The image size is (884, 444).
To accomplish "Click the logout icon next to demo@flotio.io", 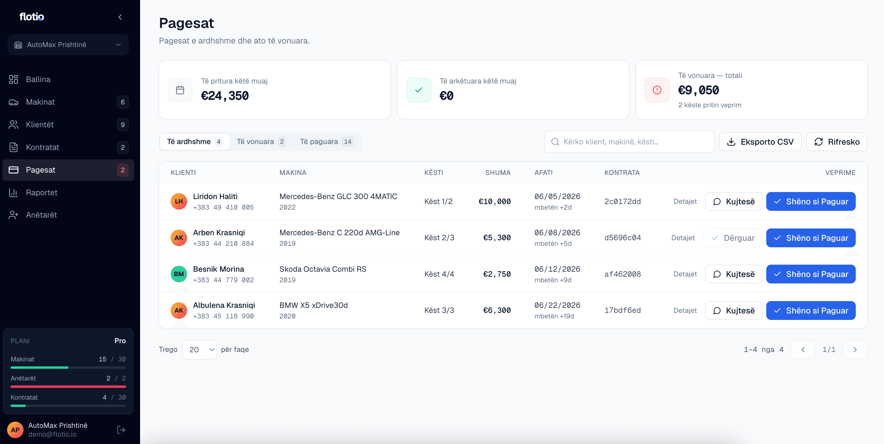I will (x=121, y=430).
